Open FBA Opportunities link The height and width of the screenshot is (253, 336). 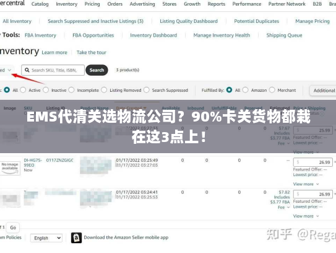click(x=93, y=35)
